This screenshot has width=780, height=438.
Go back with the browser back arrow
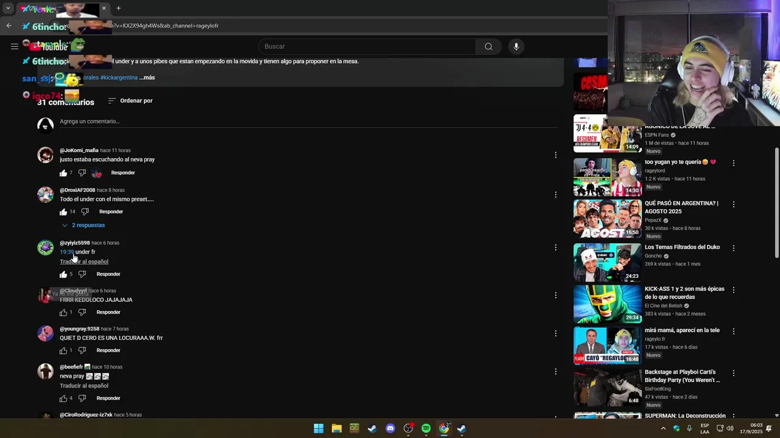(9, 26)
